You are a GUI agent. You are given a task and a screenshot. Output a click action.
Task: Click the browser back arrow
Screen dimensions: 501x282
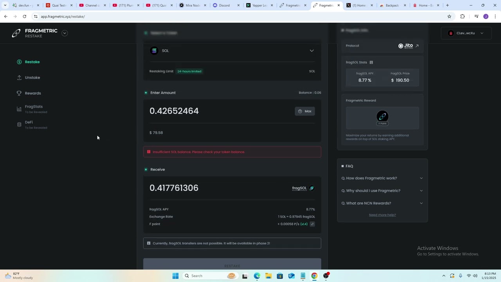pyautogui.click(x=5, y=16)
